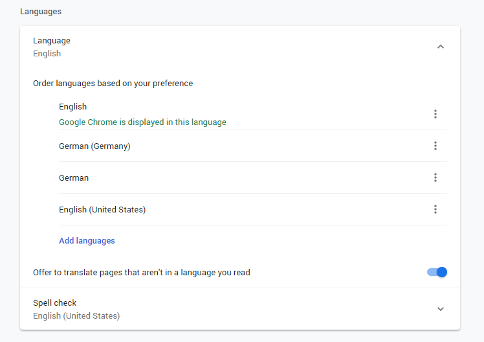Open more actions for German (Germany)
The image size is (484, 342).
(x=435, y=146)
